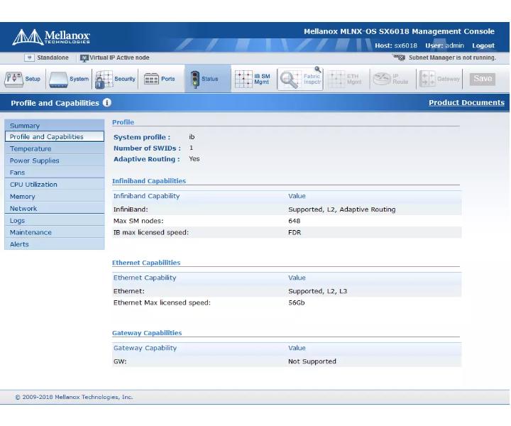Open the Network sidebar item
511x426 pixels.
click(x=55, y=208)
